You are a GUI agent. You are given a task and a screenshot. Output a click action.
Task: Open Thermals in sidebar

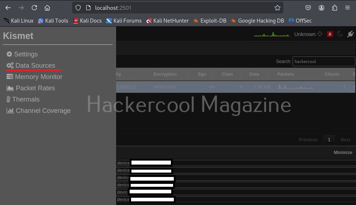[23, 99]
